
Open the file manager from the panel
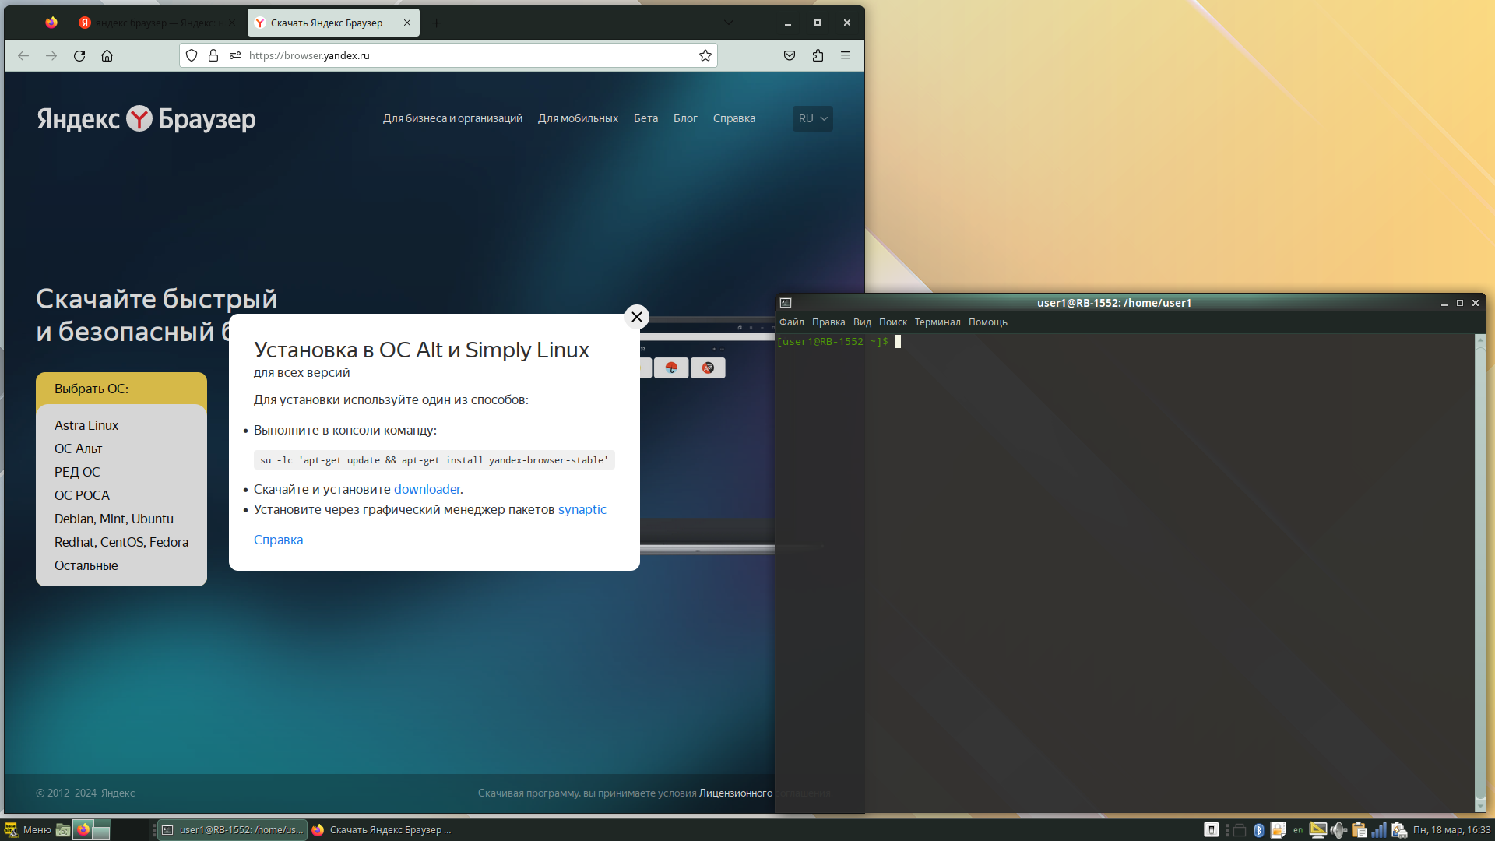click(63, 829)
